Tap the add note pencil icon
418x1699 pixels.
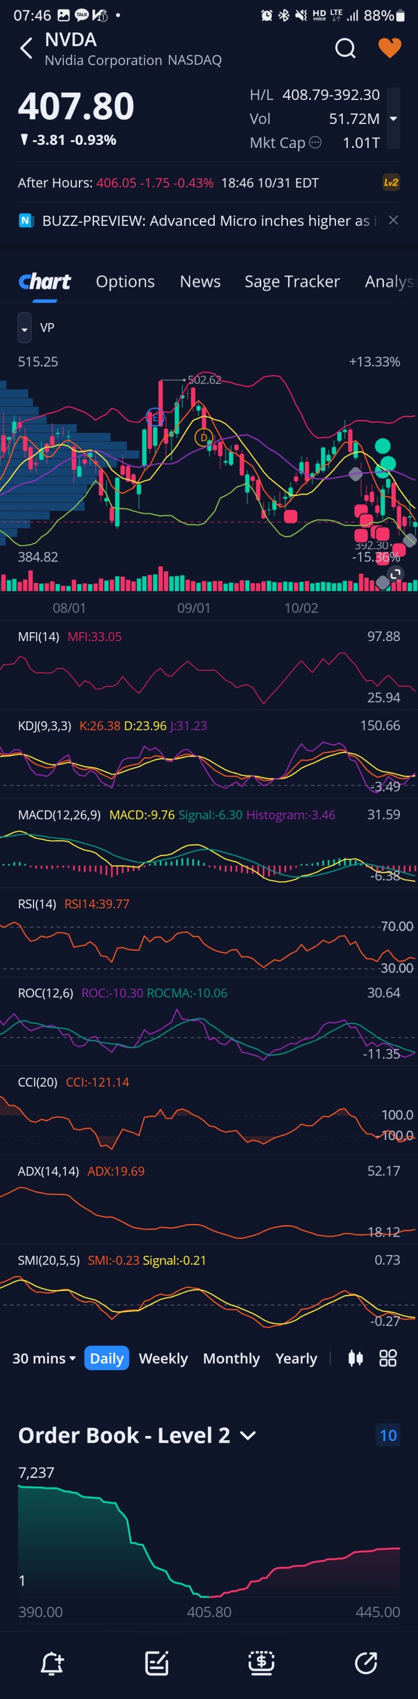[x=157, y=1663]
